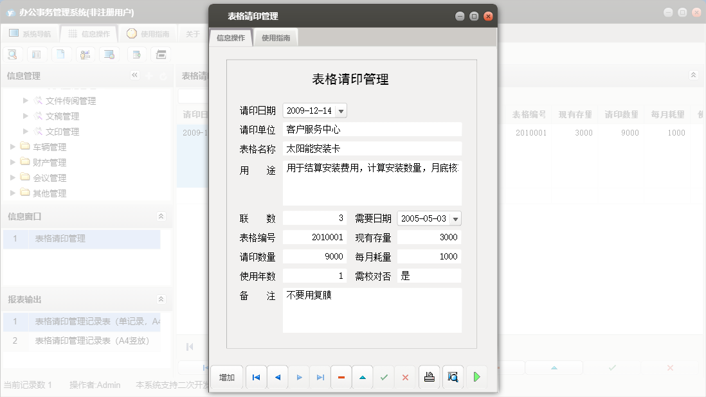Click the display settings toolbar icon
The height and width of the screenshot is (397, 706).
coord(109,55)
